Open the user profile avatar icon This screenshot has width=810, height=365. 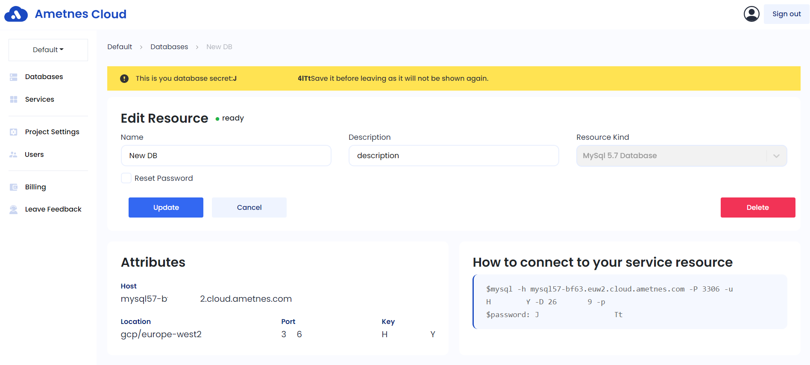tap(751, 14)
